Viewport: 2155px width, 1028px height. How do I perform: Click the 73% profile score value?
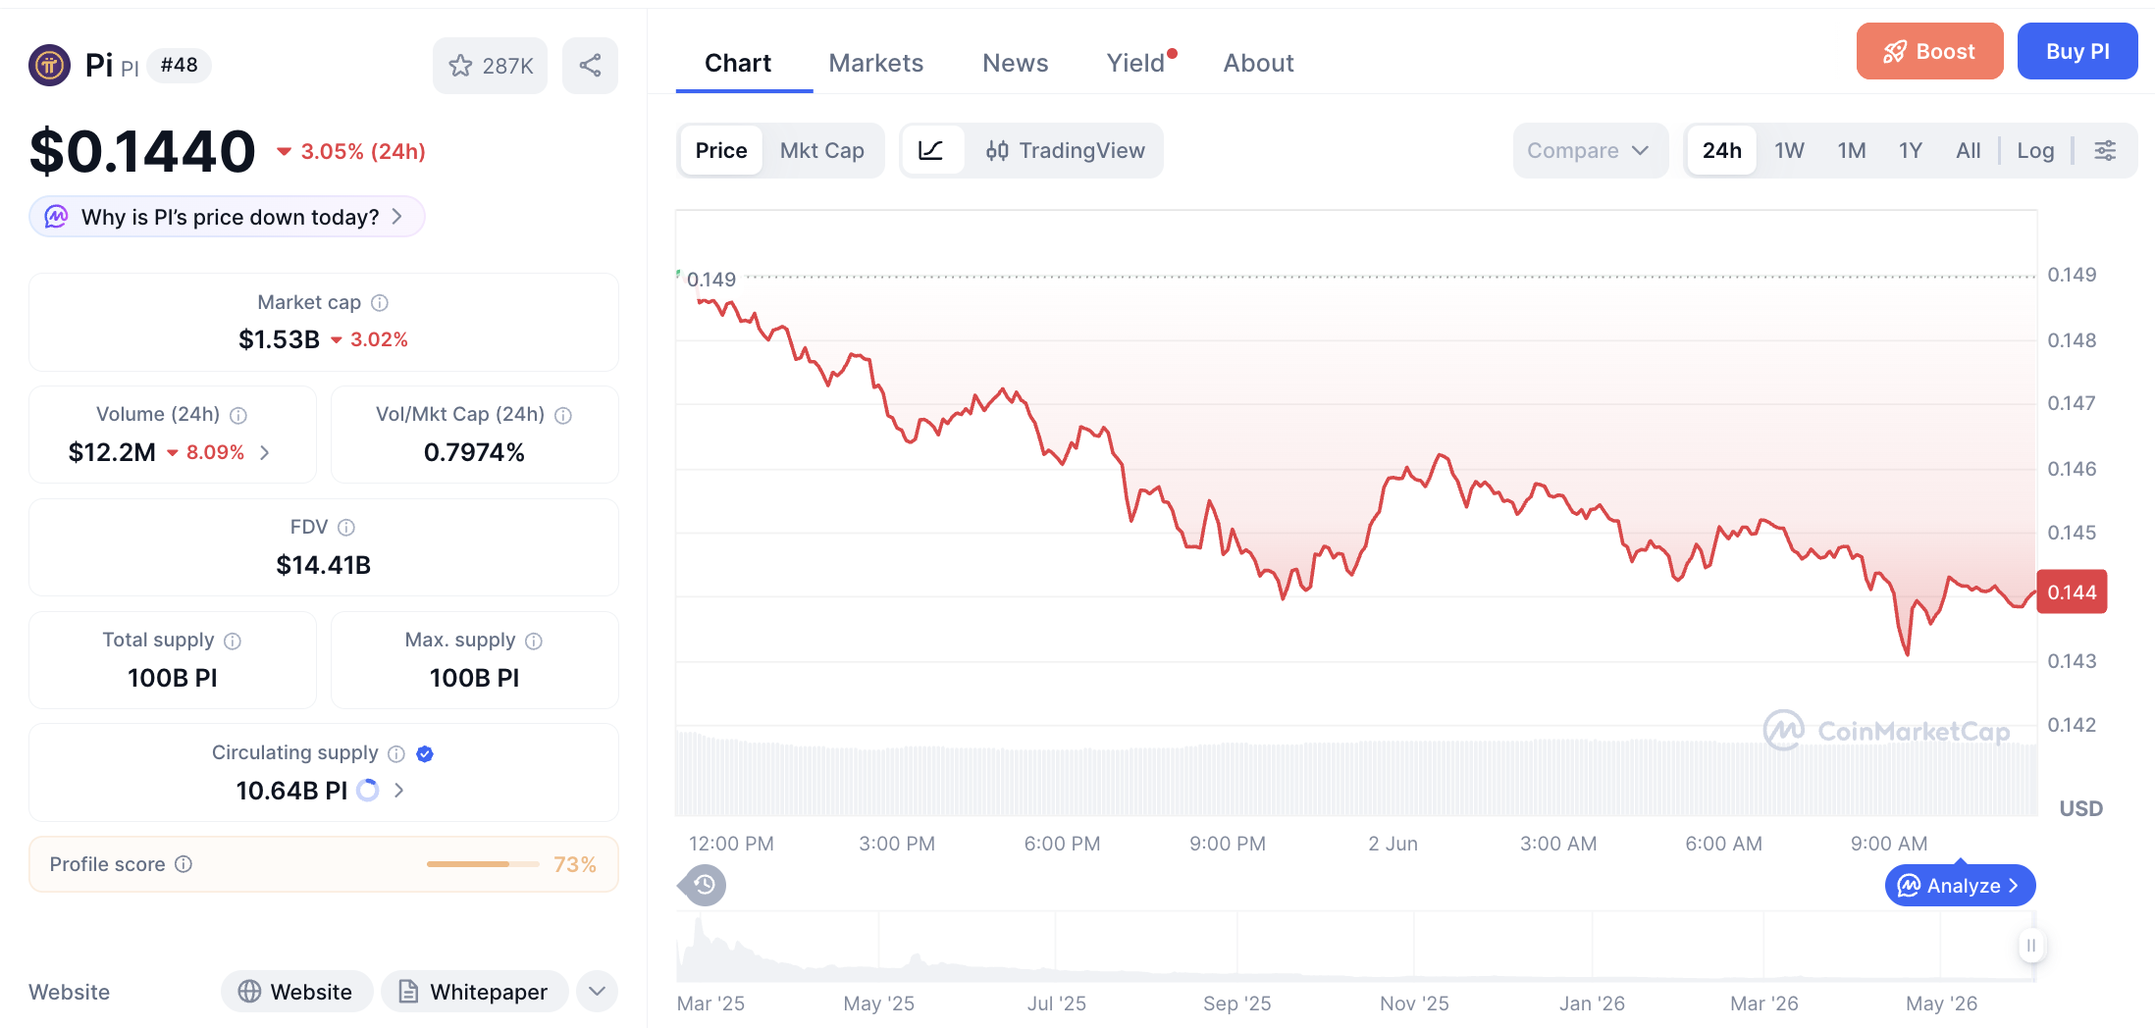575,864
